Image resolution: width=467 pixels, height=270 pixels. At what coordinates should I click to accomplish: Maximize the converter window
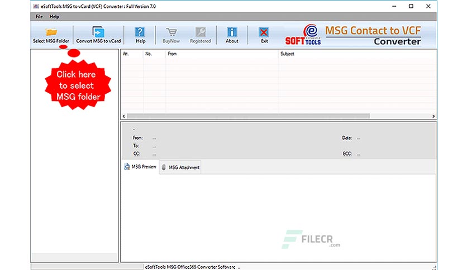[411, 6]
